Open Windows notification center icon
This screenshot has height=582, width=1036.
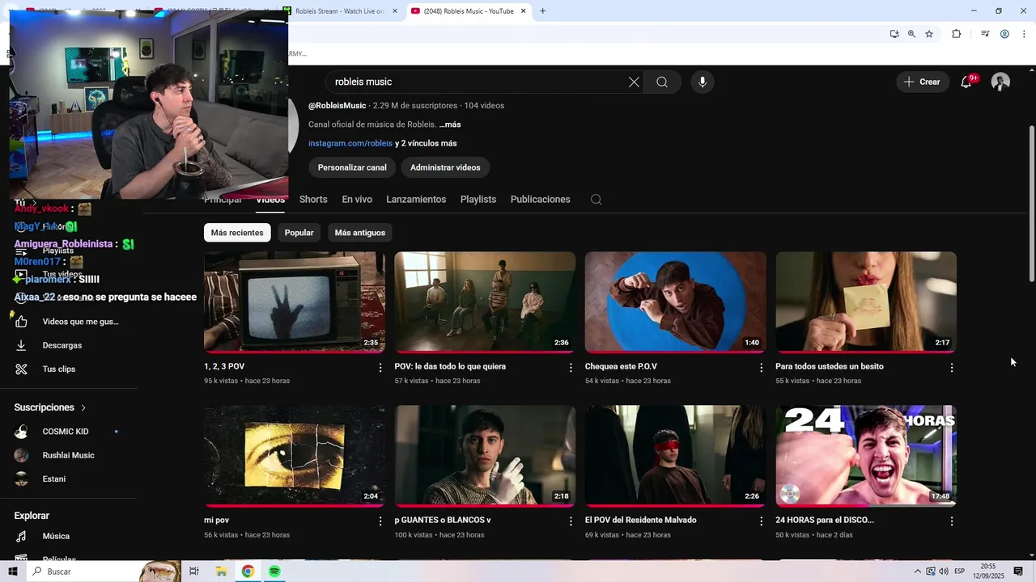pyautogui.click(x=1019, y=571)
